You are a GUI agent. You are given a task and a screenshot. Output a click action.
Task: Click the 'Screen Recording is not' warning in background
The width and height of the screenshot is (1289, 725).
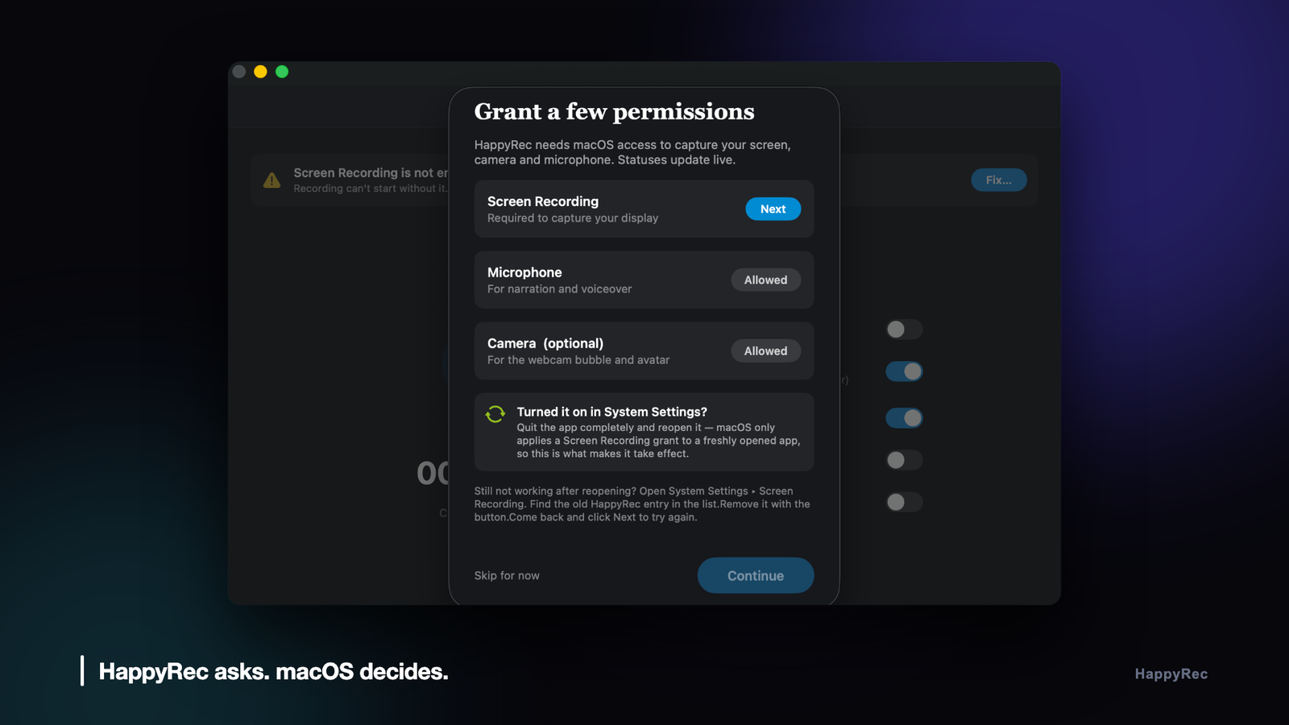371,172
